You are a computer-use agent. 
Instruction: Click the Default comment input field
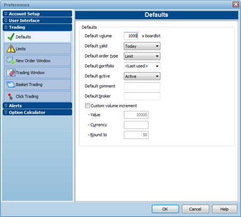[142, 86]
